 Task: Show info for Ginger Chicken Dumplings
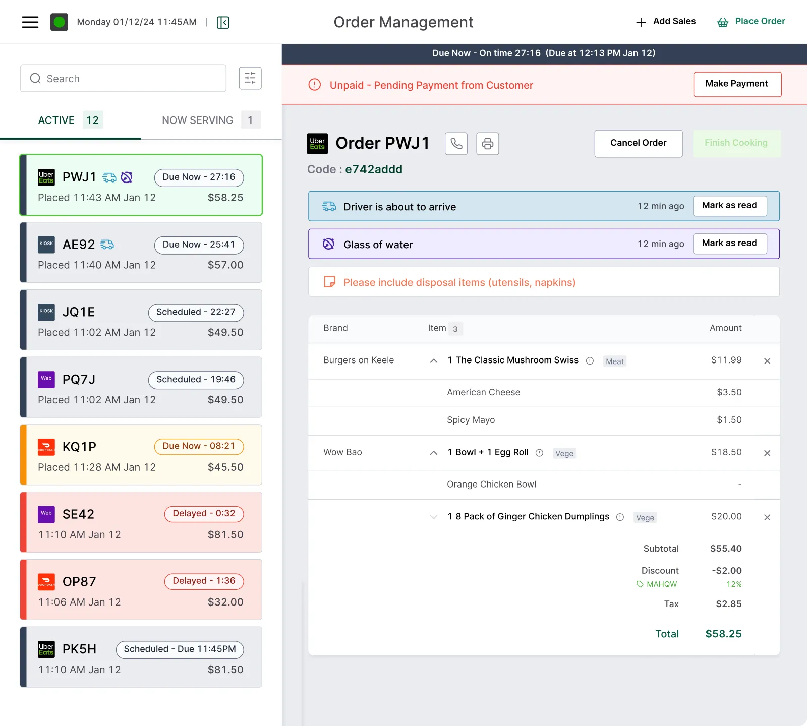(x=620, y=517)
